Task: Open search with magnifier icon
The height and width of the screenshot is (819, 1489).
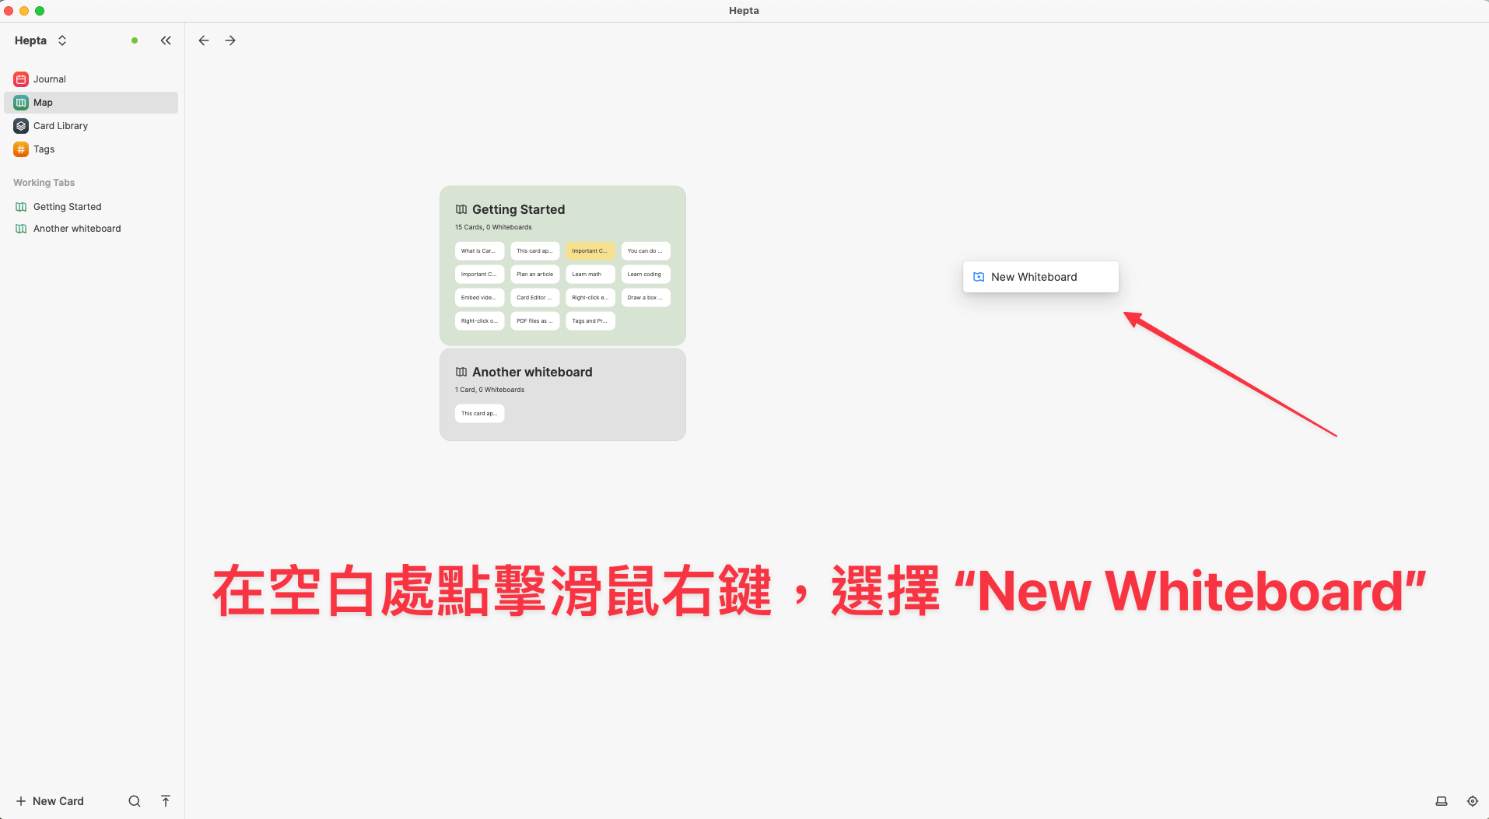Action: [x=135, y=801]
